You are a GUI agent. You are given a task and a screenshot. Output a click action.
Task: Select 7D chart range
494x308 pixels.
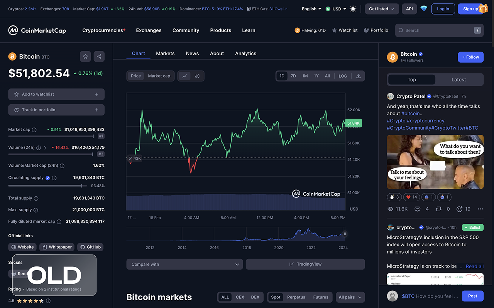(x=293, y=76)
